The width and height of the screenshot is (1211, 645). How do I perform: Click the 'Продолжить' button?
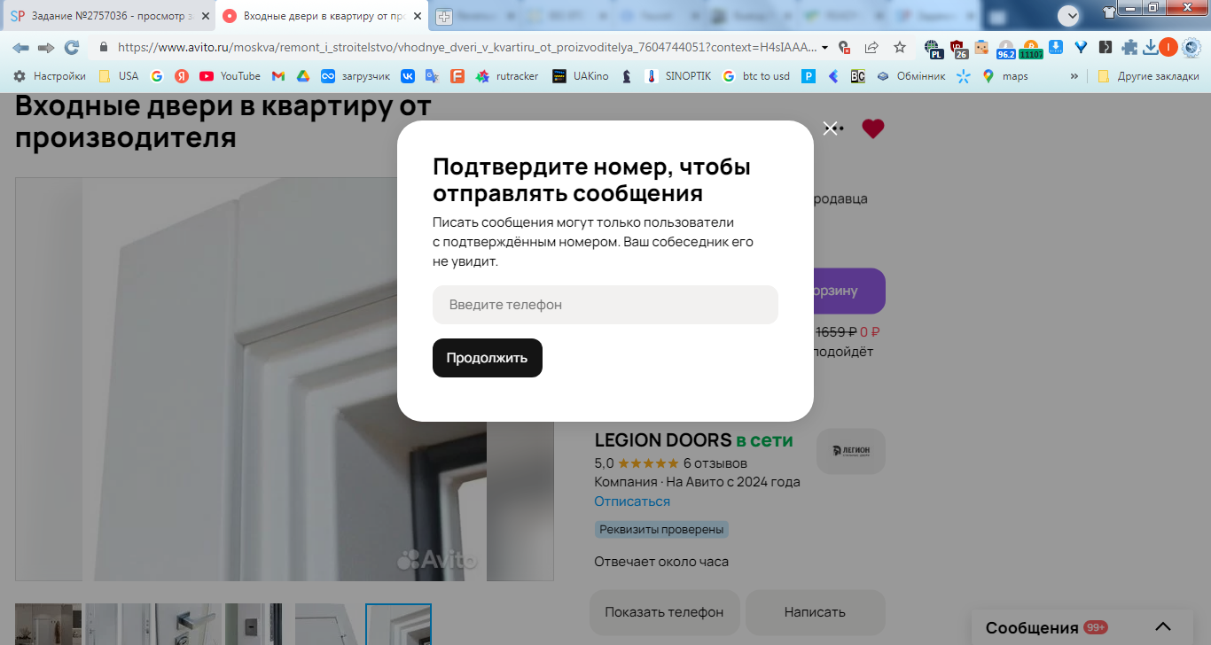tap(488, 358)
